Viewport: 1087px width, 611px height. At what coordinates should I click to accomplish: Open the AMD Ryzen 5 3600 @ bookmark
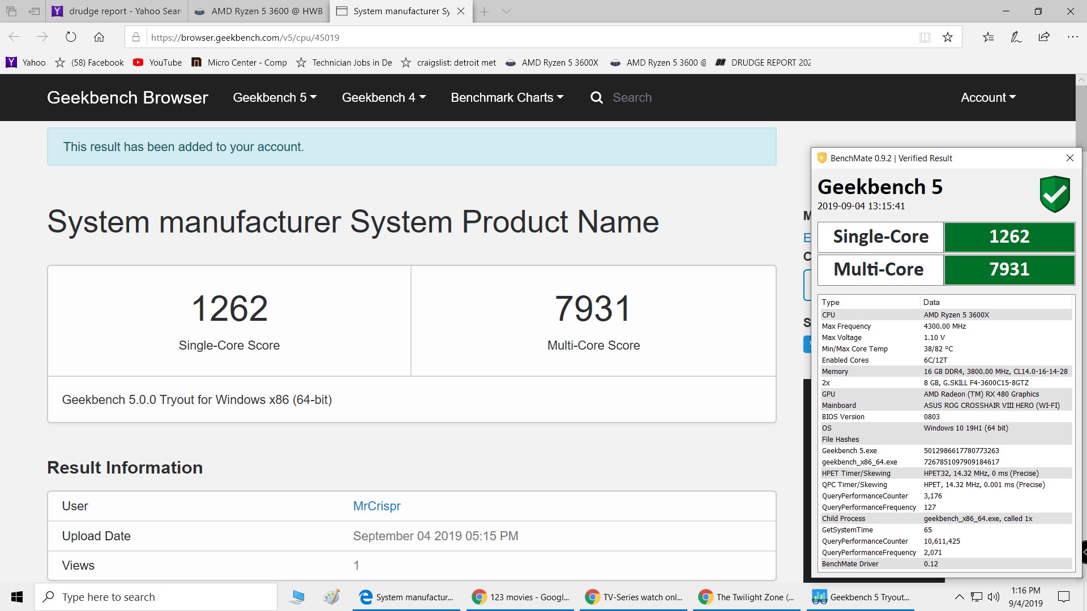point(658,63)
